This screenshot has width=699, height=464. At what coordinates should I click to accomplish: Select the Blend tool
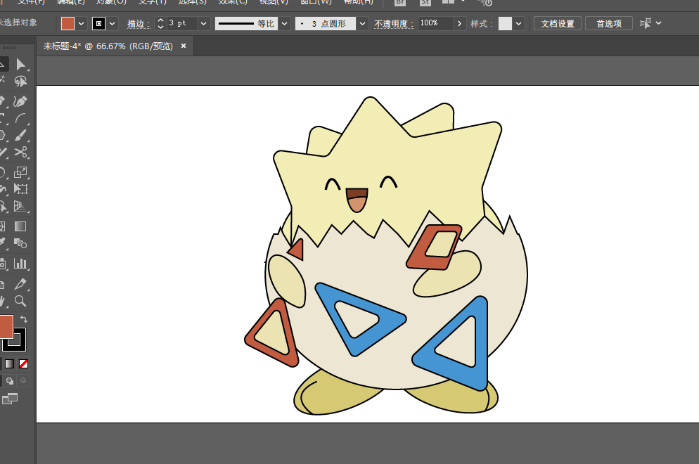tap(20, 243)
